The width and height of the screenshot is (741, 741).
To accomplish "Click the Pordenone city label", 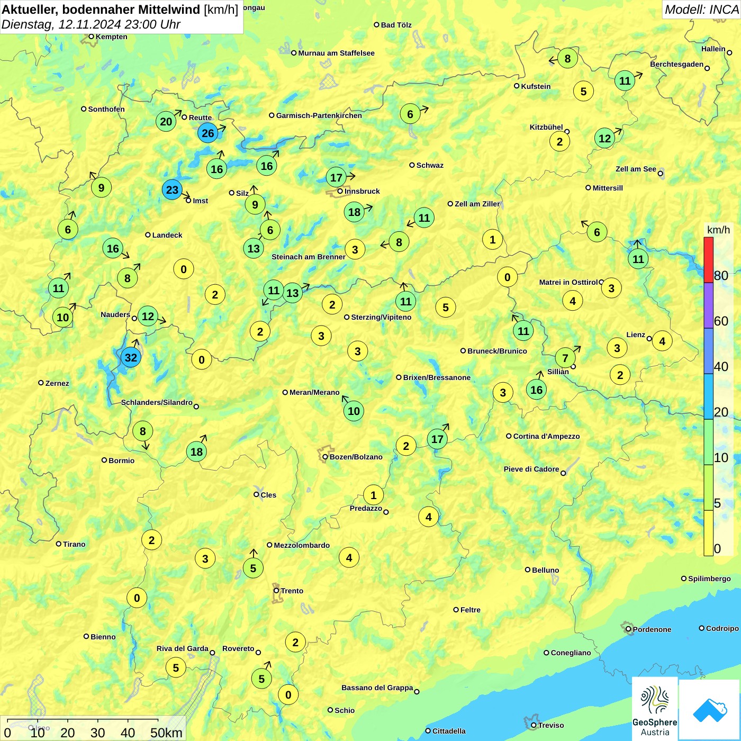I will (x=652, y=629).
